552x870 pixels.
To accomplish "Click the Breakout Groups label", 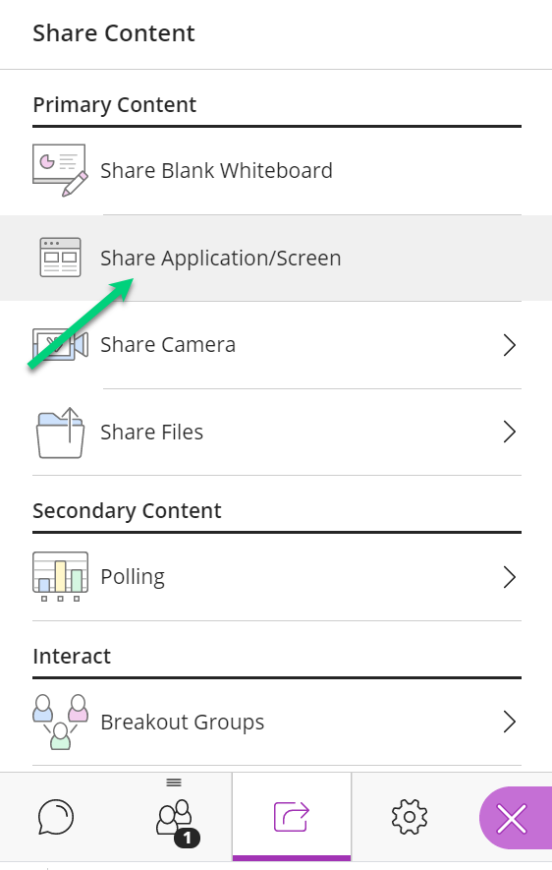I will point(183,723).
